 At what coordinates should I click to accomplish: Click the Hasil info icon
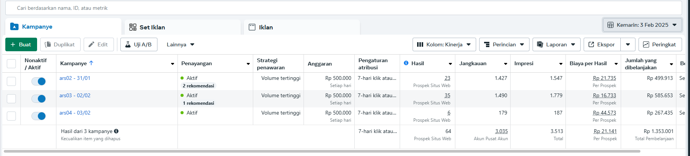pyautogui.click(x=406, y=63)
